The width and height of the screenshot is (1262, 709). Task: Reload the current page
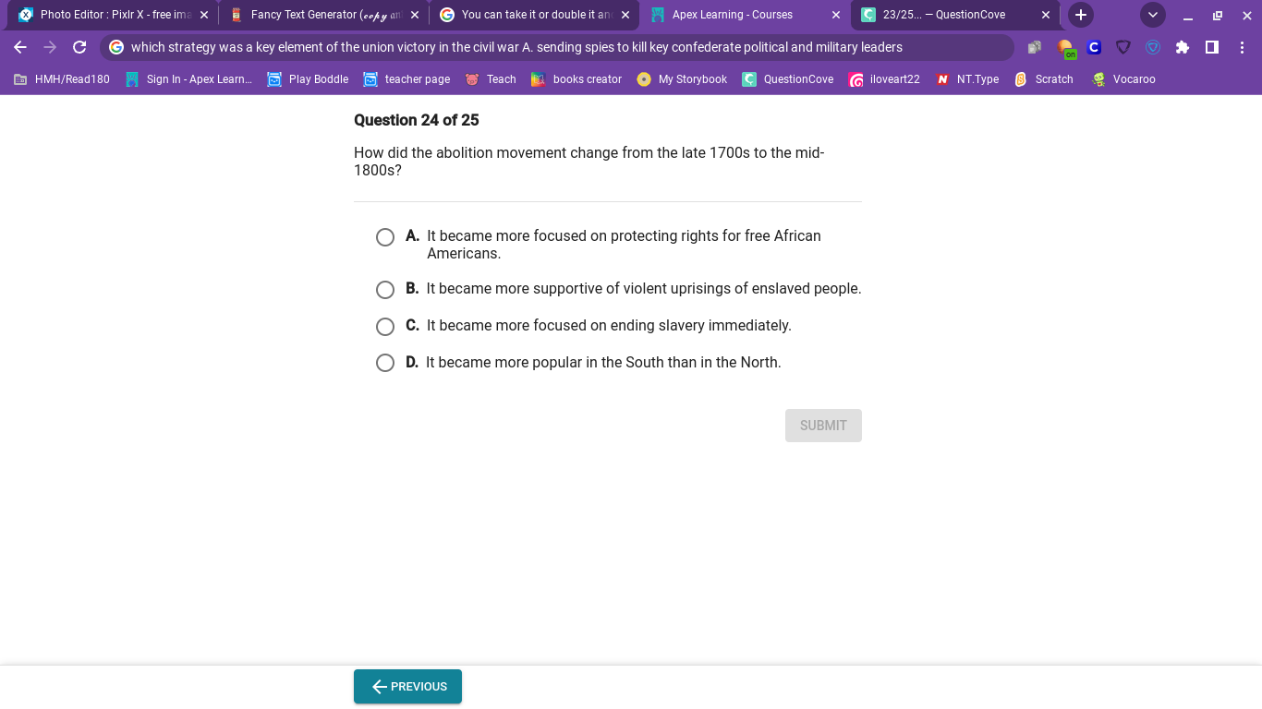(79, 47)
